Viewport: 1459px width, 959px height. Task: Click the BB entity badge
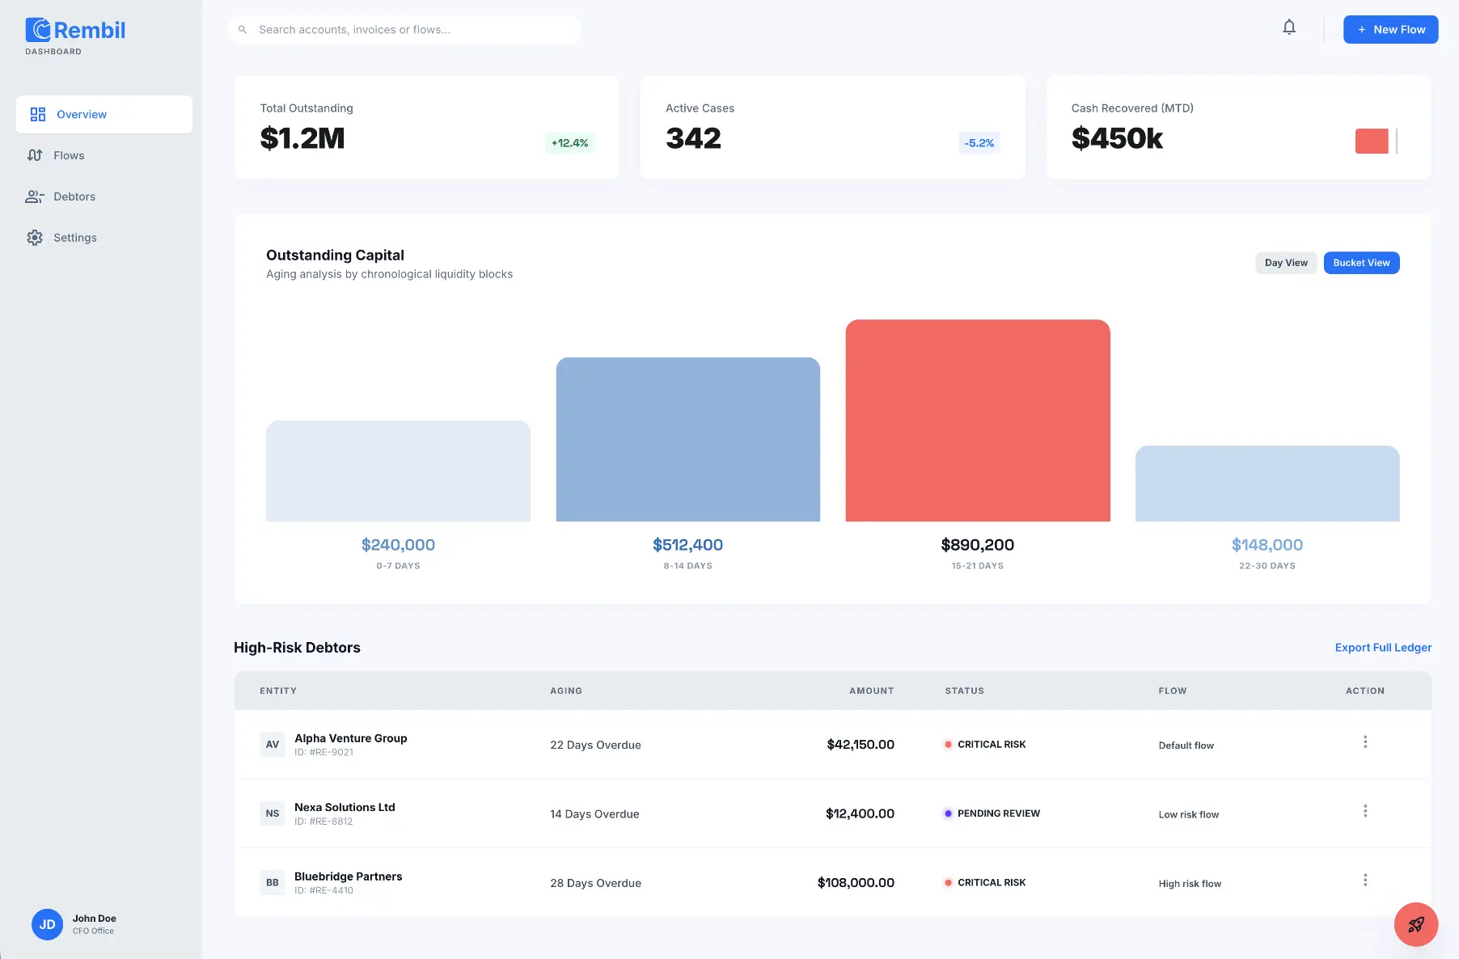(x=273, y=883)
